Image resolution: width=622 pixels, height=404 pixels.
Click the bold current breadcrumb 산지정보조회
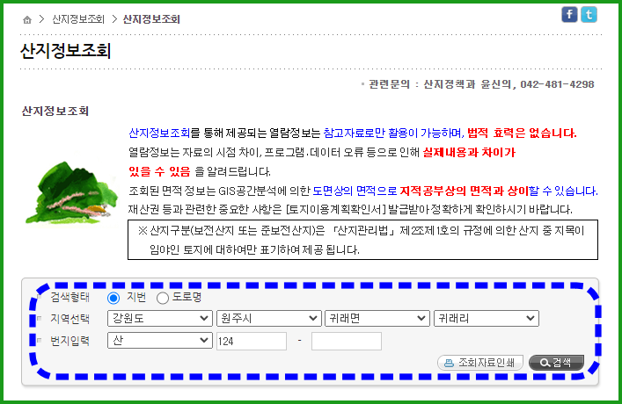coord(151,19)
